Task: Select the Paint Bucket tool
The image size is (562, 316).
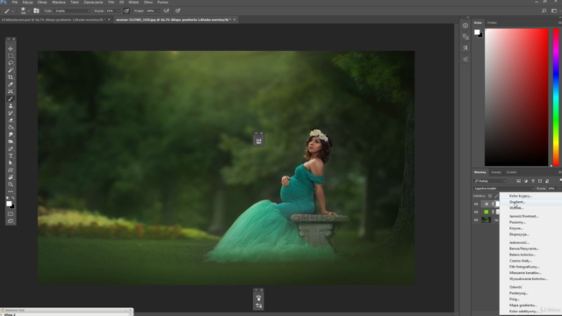Action: (11, 127)
